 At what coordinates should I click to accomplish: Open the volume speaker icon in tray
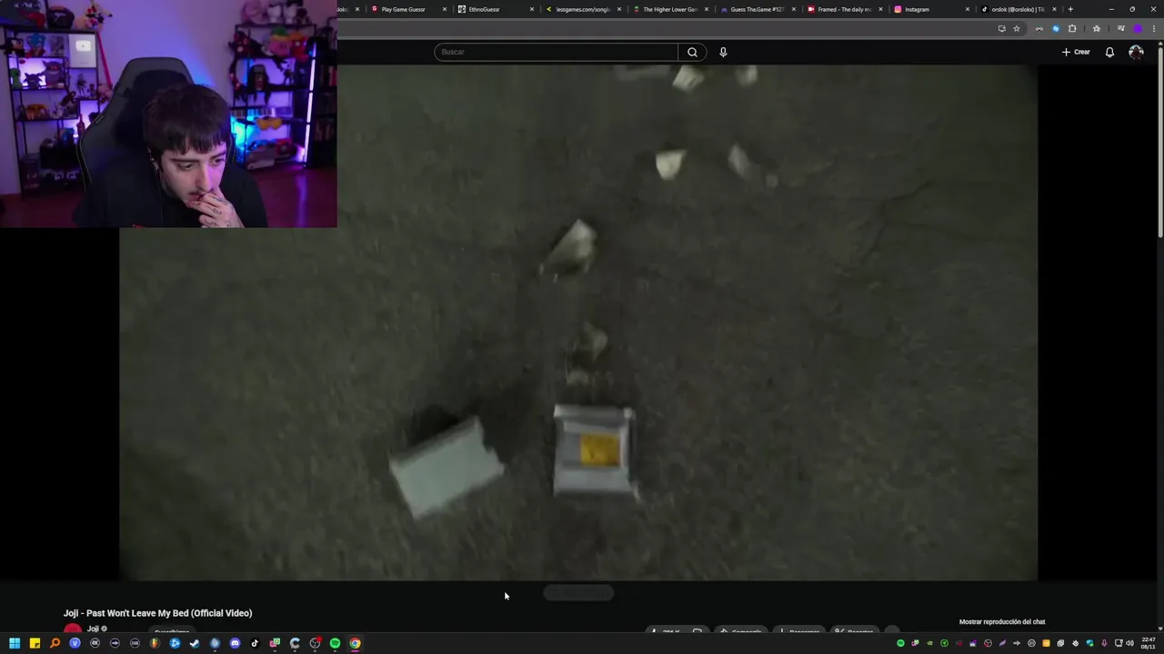tap(1129, 643)
